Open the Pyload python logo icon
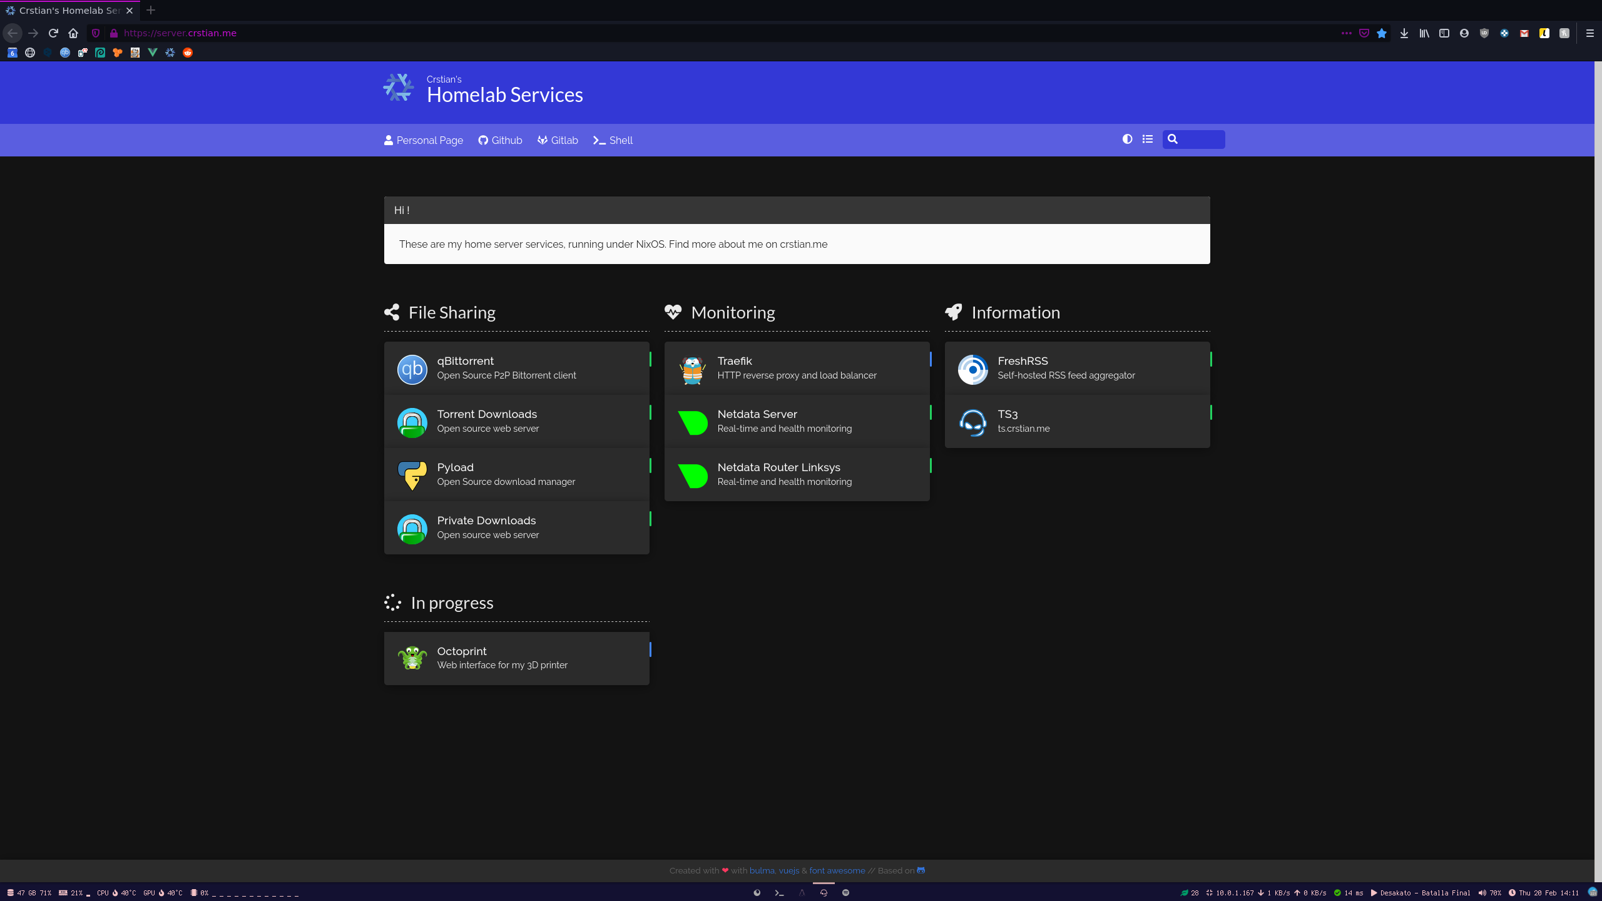 pos(412,476)
